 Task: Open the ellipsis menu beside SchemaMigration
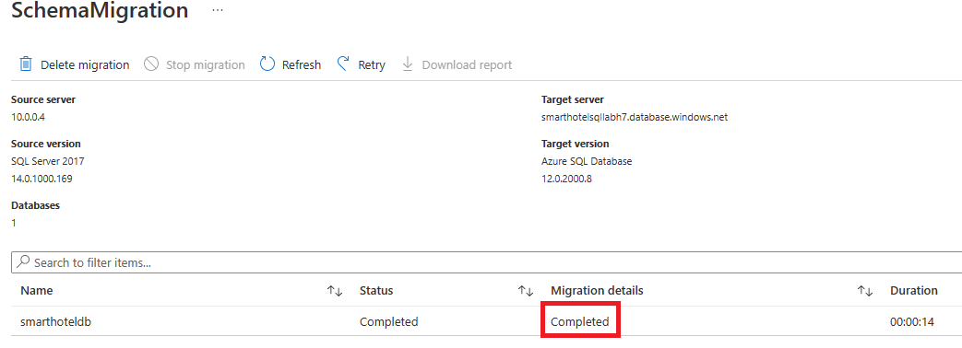click(x=218, y=12)
